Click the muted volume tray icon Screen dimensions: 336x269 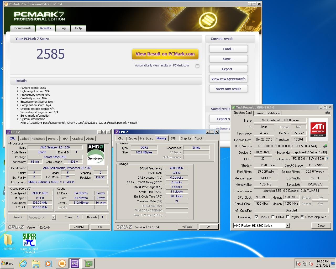[311, 263]
